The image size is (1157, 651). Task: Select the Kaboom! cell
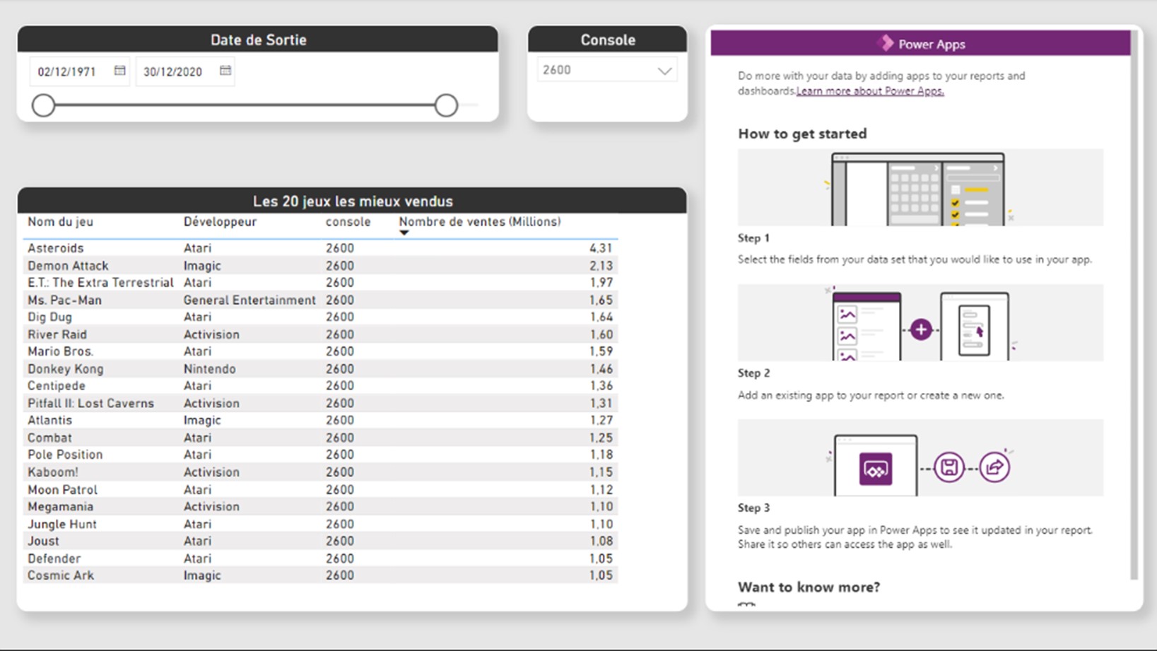click(53, 472)
